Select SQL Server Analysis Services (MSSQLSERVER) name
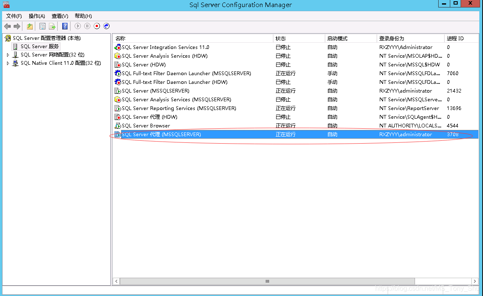 (177, 100)
